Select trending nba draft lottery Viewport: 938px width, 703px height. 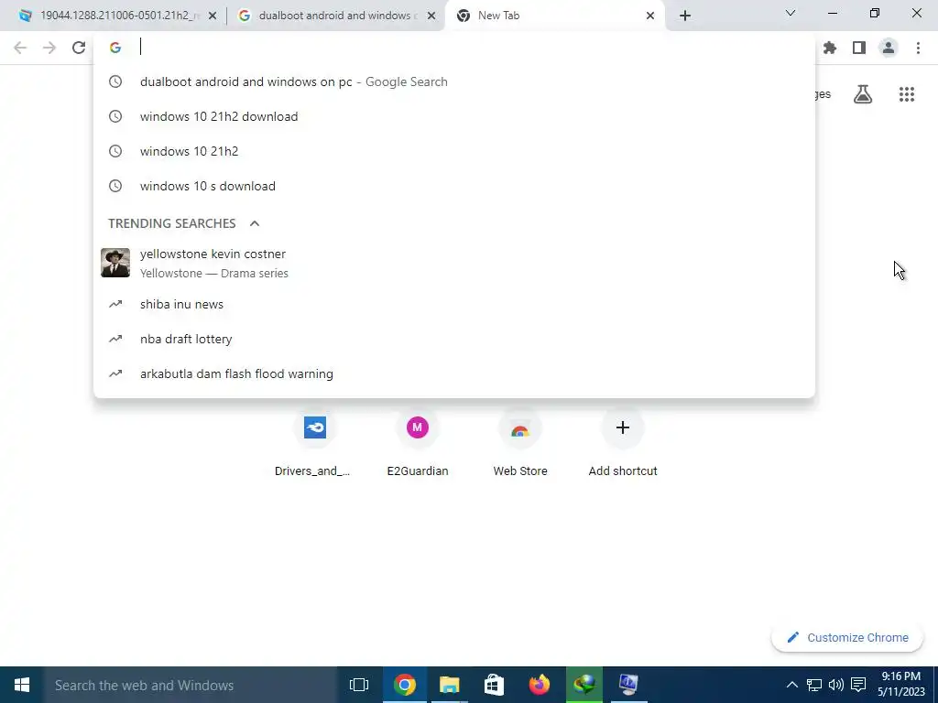[x=454, y=339]
